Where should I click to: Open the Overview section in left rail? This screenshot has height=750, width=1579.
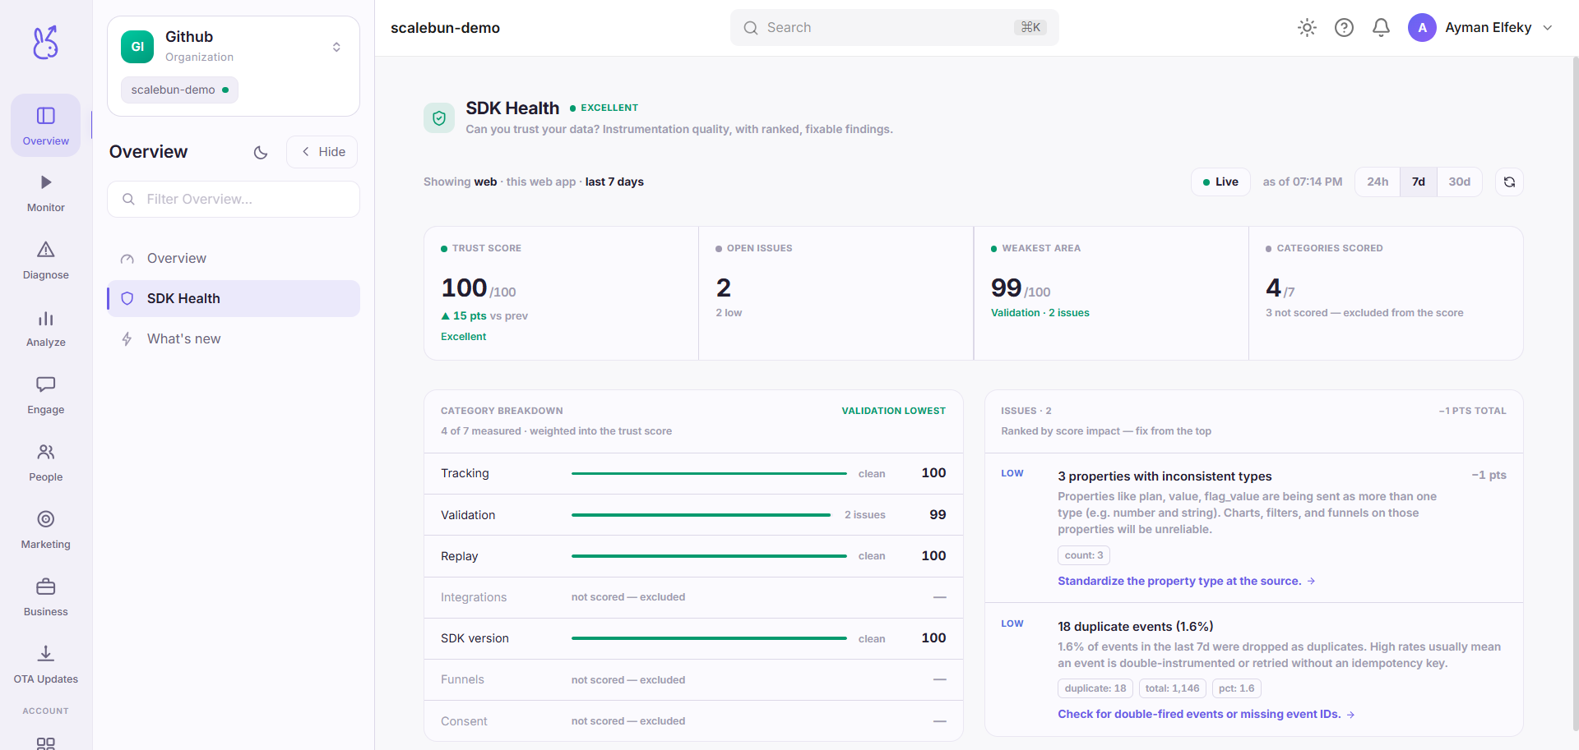46,126
